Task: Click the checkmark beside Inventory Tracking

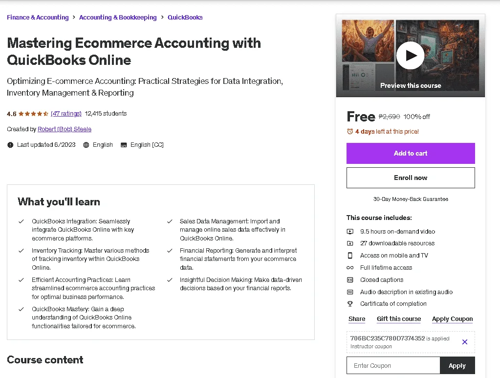Action: tap(21, 251)
